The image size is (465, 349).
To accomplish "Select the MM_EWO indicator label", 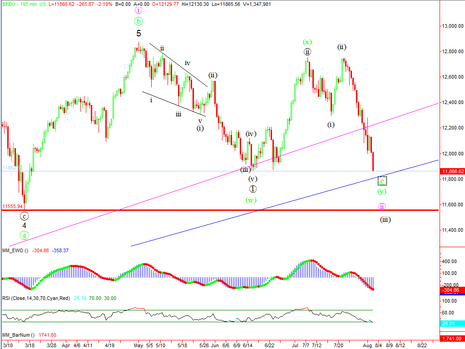I will pyautogui.click(x=15, y=250).
